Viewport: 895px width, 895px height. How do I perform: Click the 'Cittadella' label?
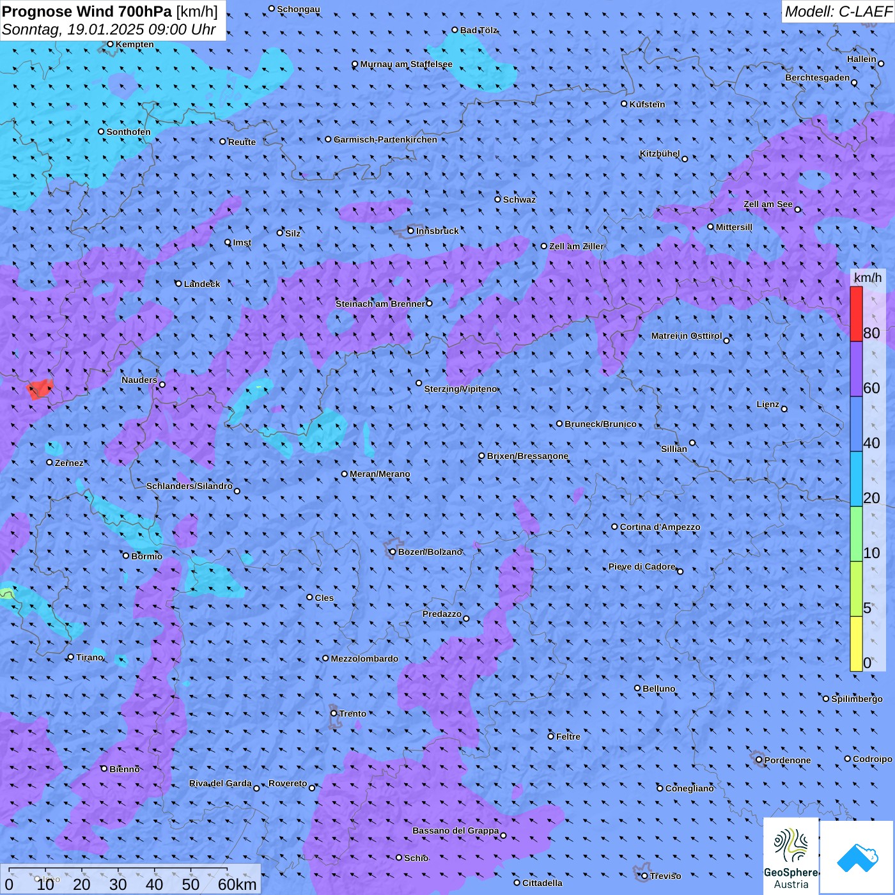(543, 883)
